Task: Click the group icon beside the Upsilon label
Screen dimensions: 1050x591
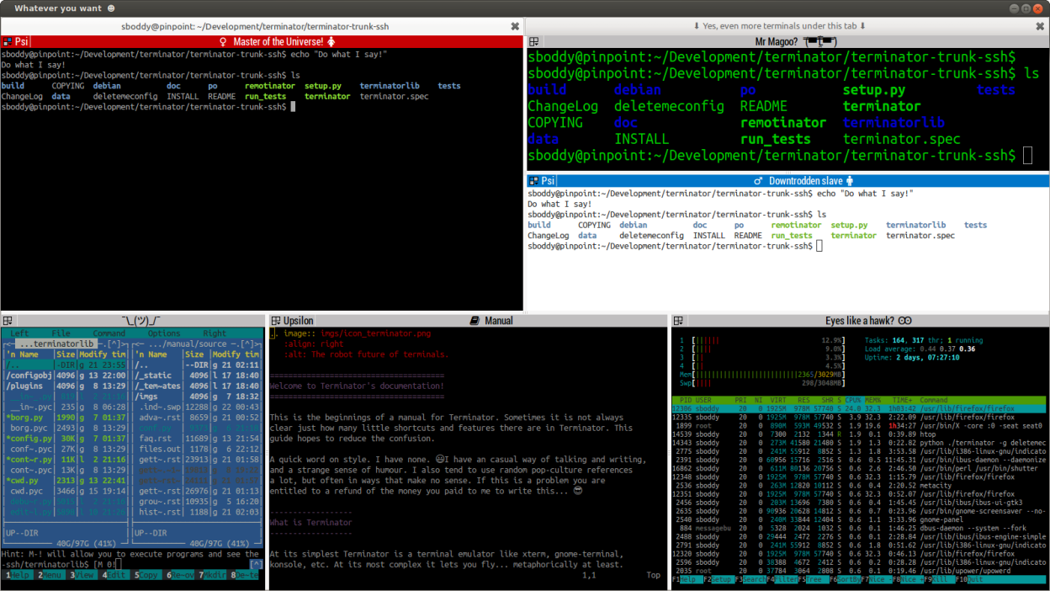Action: tap(275, 321)
